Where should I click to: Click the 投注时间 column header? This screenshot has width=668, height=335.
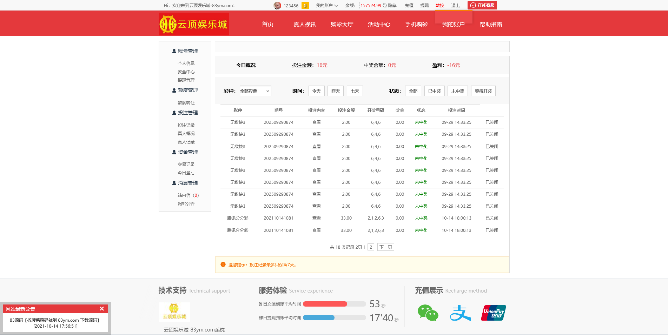click(456, 110)
